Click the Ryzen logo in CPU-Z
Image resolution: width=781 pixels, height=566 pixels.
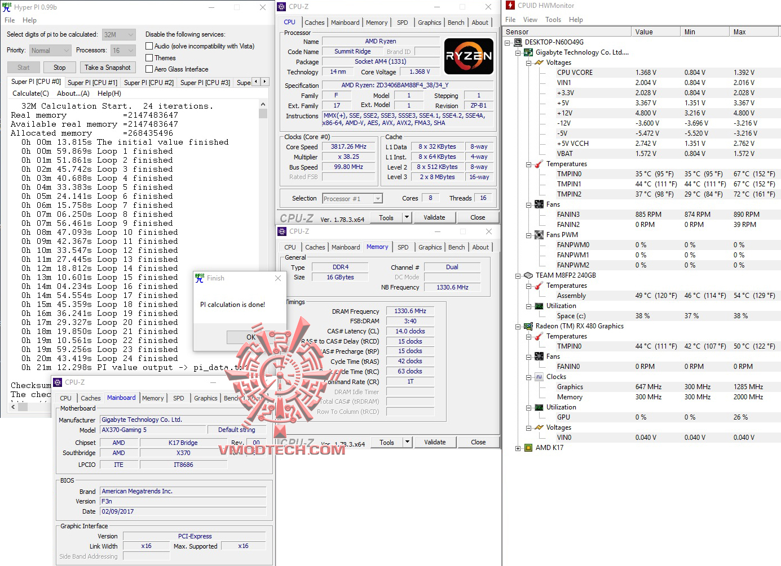[469, 56]
